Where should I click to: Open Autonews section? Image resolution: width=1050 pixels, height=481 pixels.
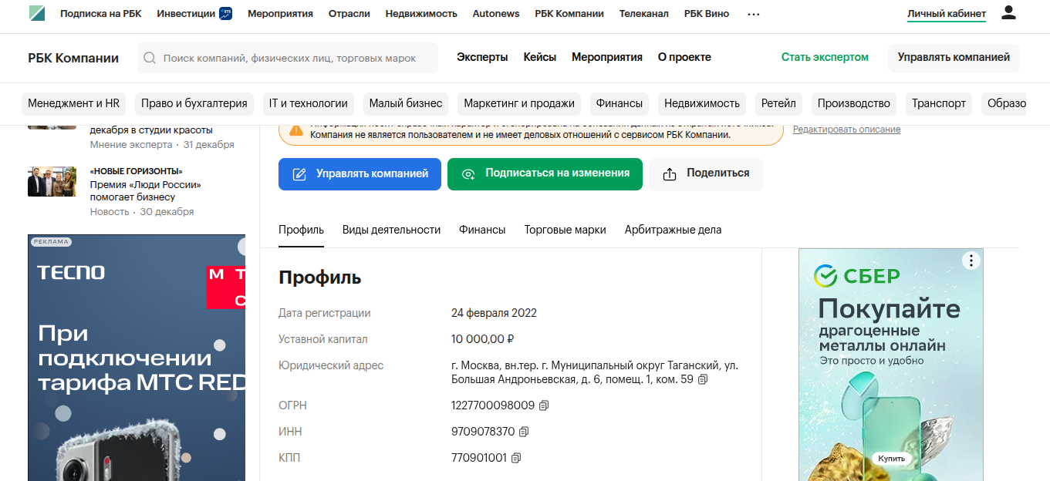tap(496, 14)
